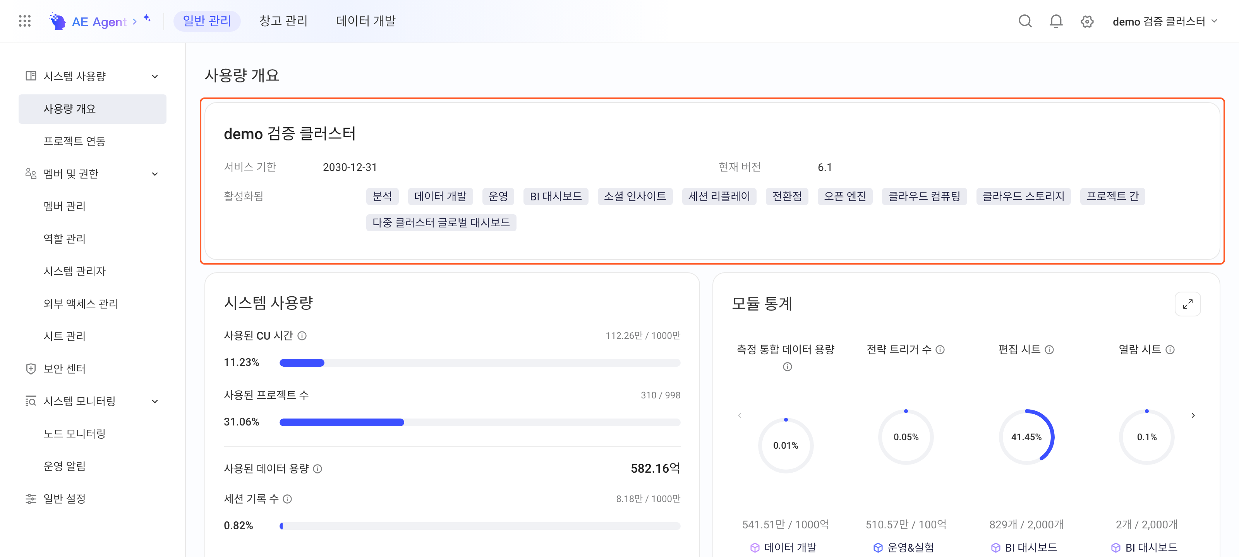Image resolution: width=1239 pixels, height=557 pixels.
Task: Click the AE Agent logo icon
Action: (58, 22)
